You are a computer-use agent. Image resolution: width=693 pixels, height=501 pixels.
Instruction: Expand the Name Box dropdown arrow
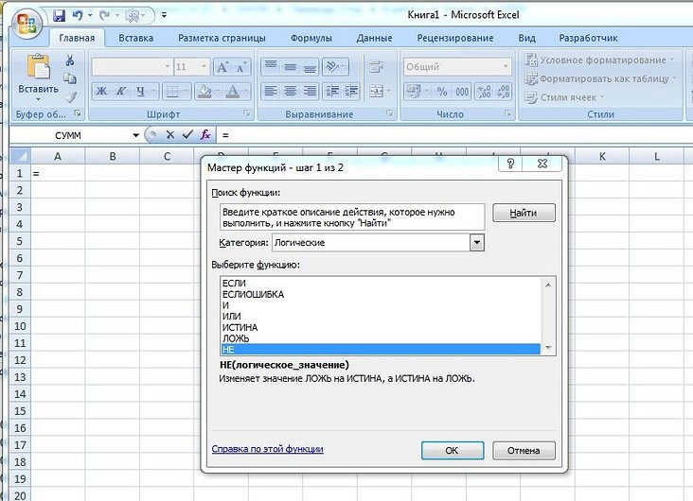[x=136, y=135]
